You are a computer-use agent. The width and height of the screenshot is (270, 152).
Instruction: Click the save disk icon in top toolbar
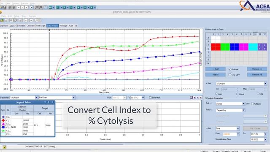pos(5,8)
